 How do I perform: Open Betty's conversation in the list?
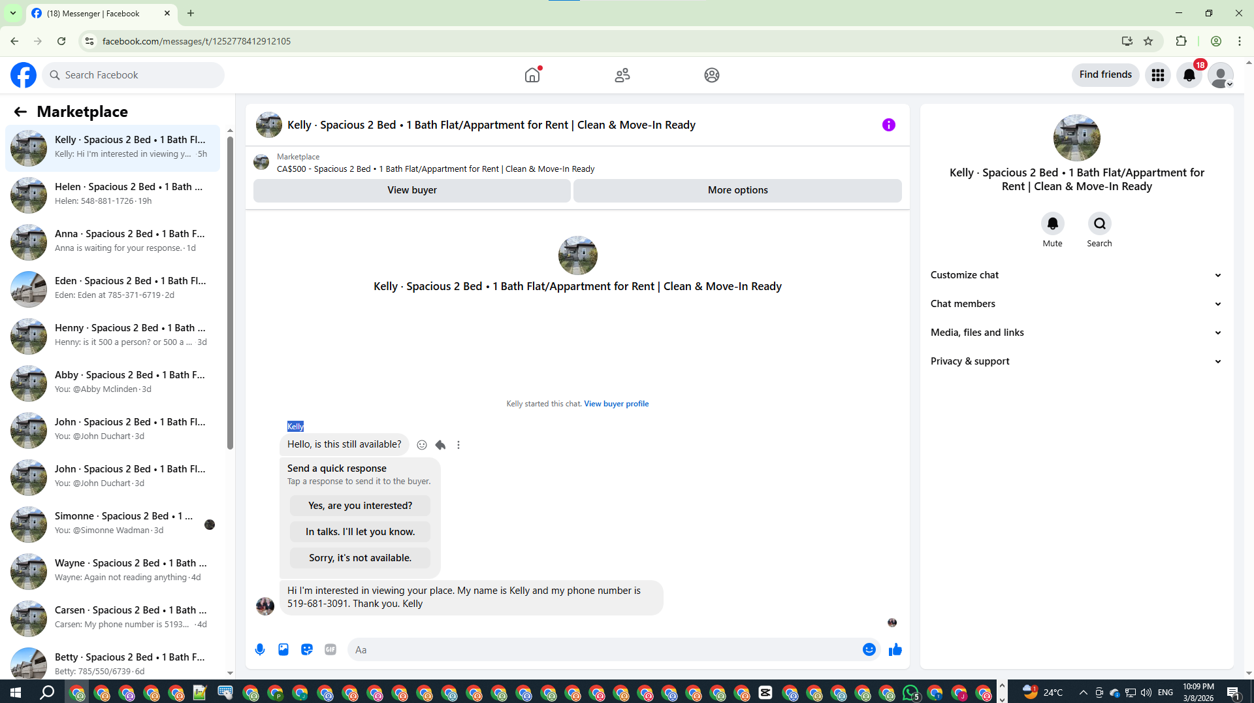112,661
